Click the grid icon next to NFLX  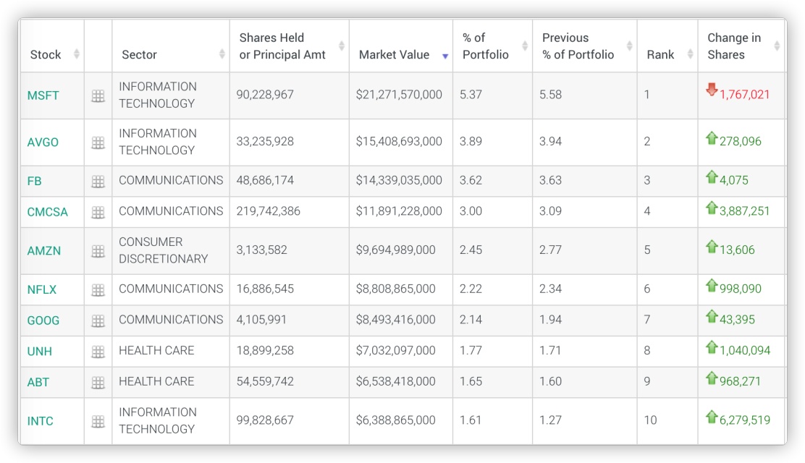[98, 290]
